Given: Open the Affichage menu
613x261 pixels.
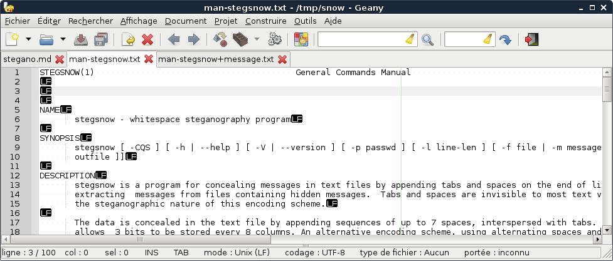Looking at the screenshot, I should coord(139,21).
